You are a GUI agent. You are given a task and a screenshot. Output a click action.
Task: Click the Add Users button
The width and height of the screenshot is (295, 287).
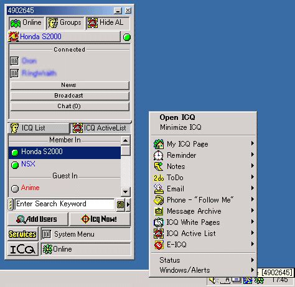(38, 219)
